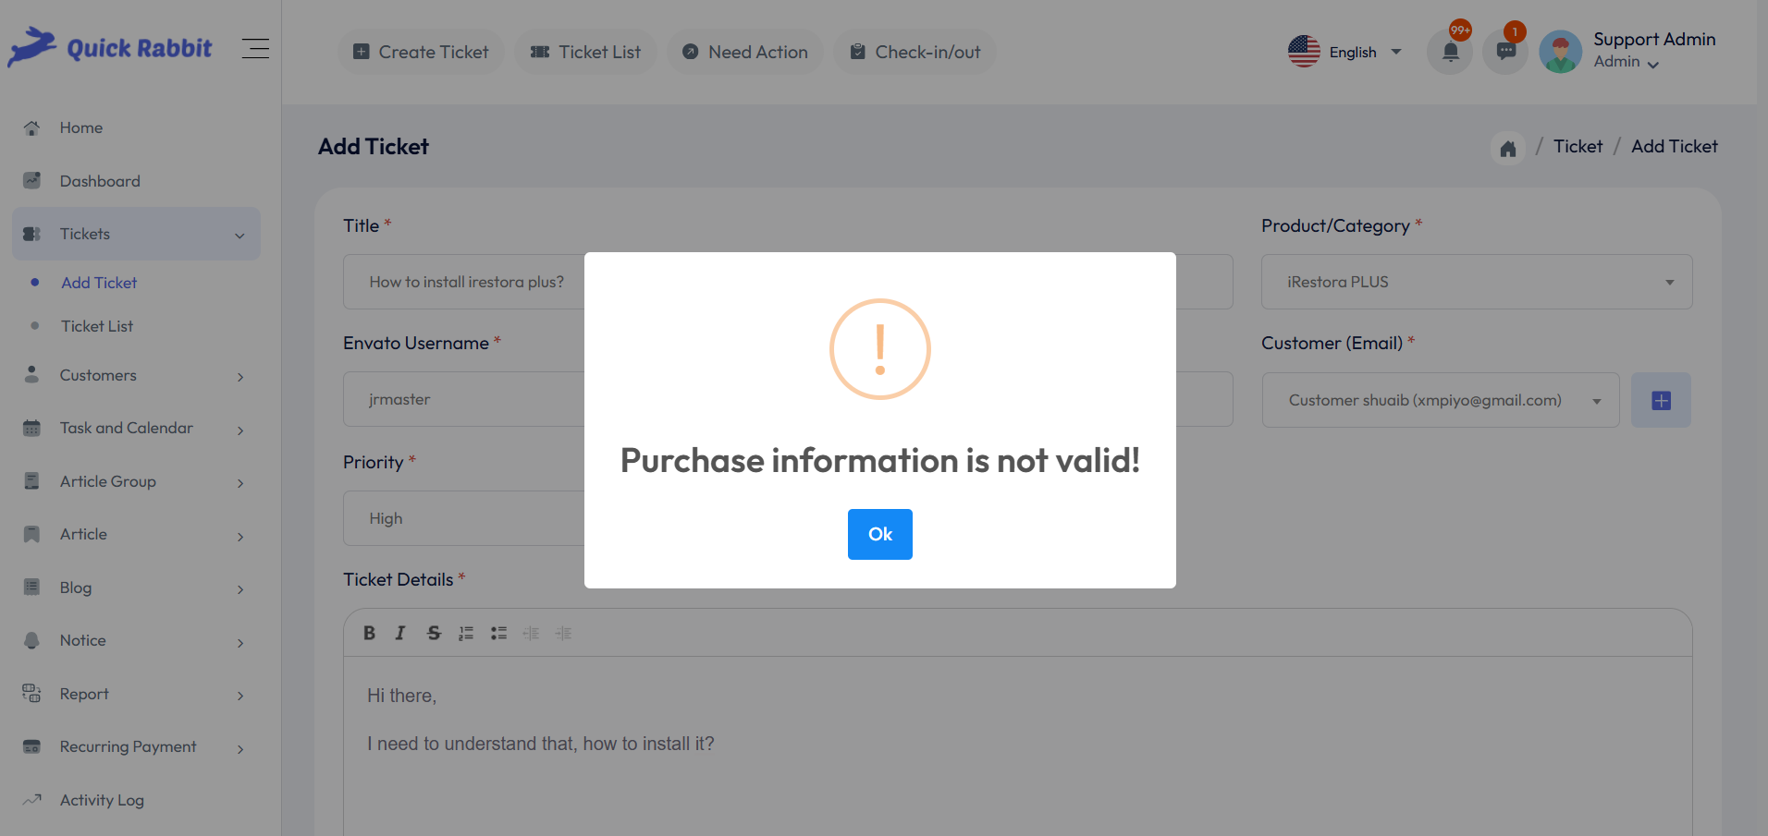The height and width of the screenshot is (836, 1768).
Task: Dismiss the error dialog with Ok
Action: pos(879,534)
